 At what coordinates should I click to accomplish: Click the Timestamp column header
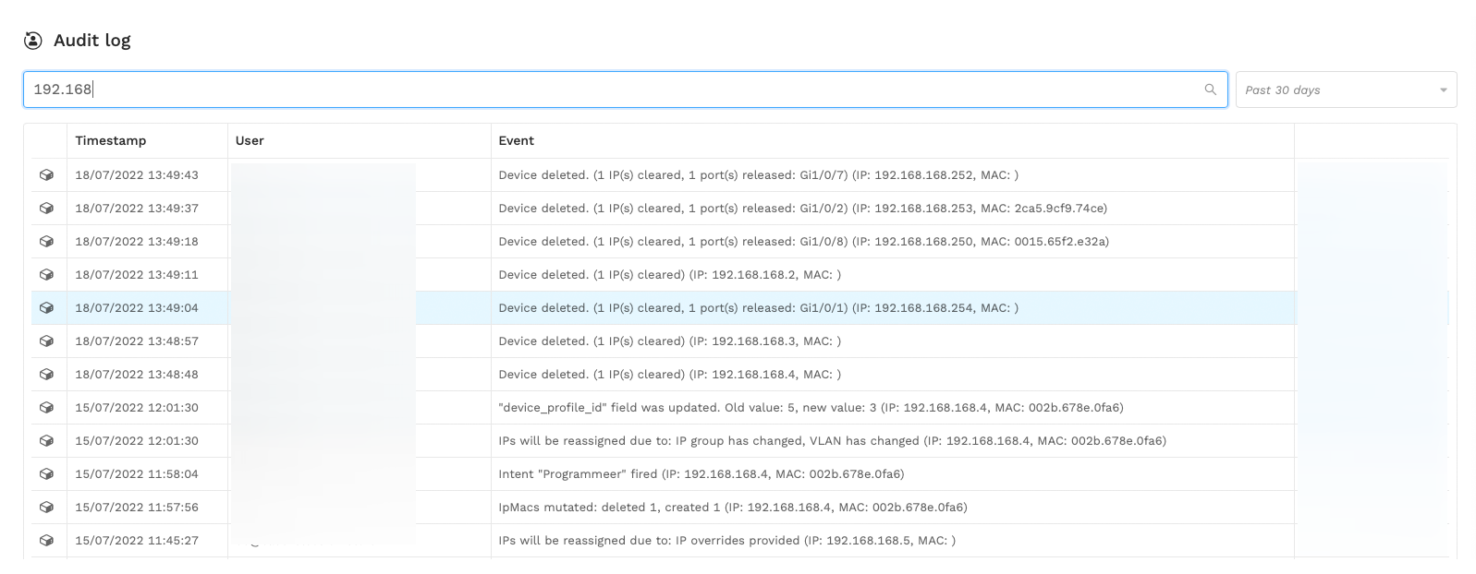(111, 141)
